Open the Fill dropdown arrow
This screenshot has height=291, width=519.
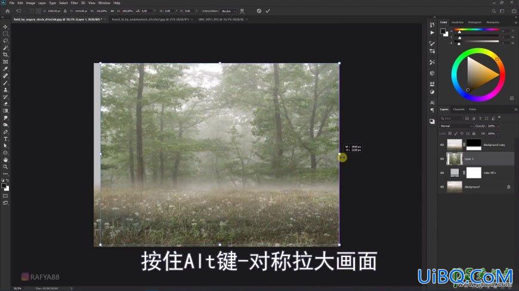[x=498, y=133]
